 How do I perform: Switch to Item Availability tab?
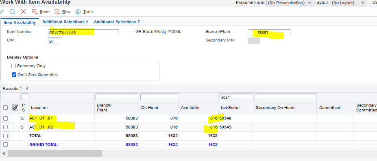point(20,23)
